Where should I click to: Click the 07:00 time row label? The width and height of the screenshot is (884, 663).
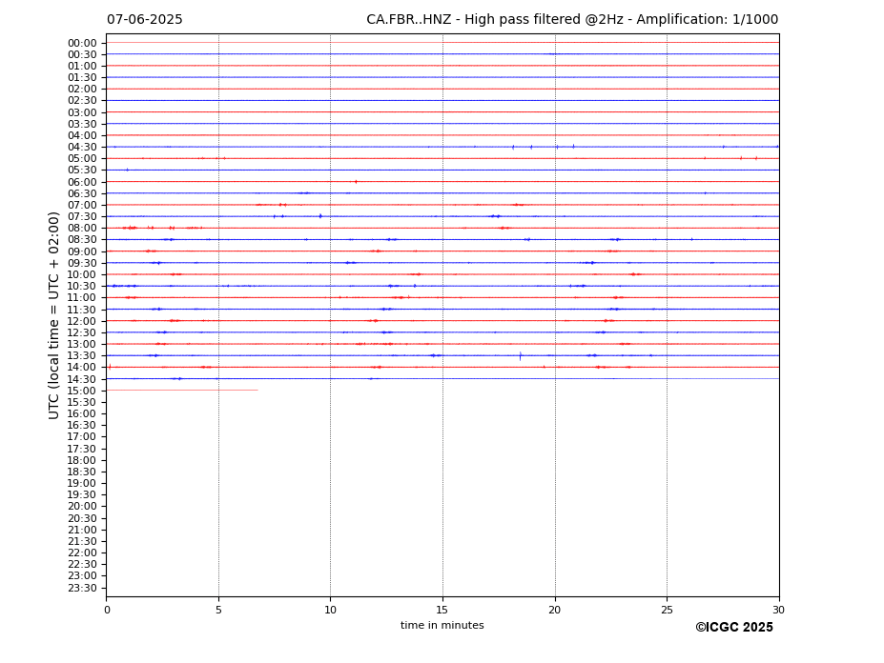(x=82, y=206)
